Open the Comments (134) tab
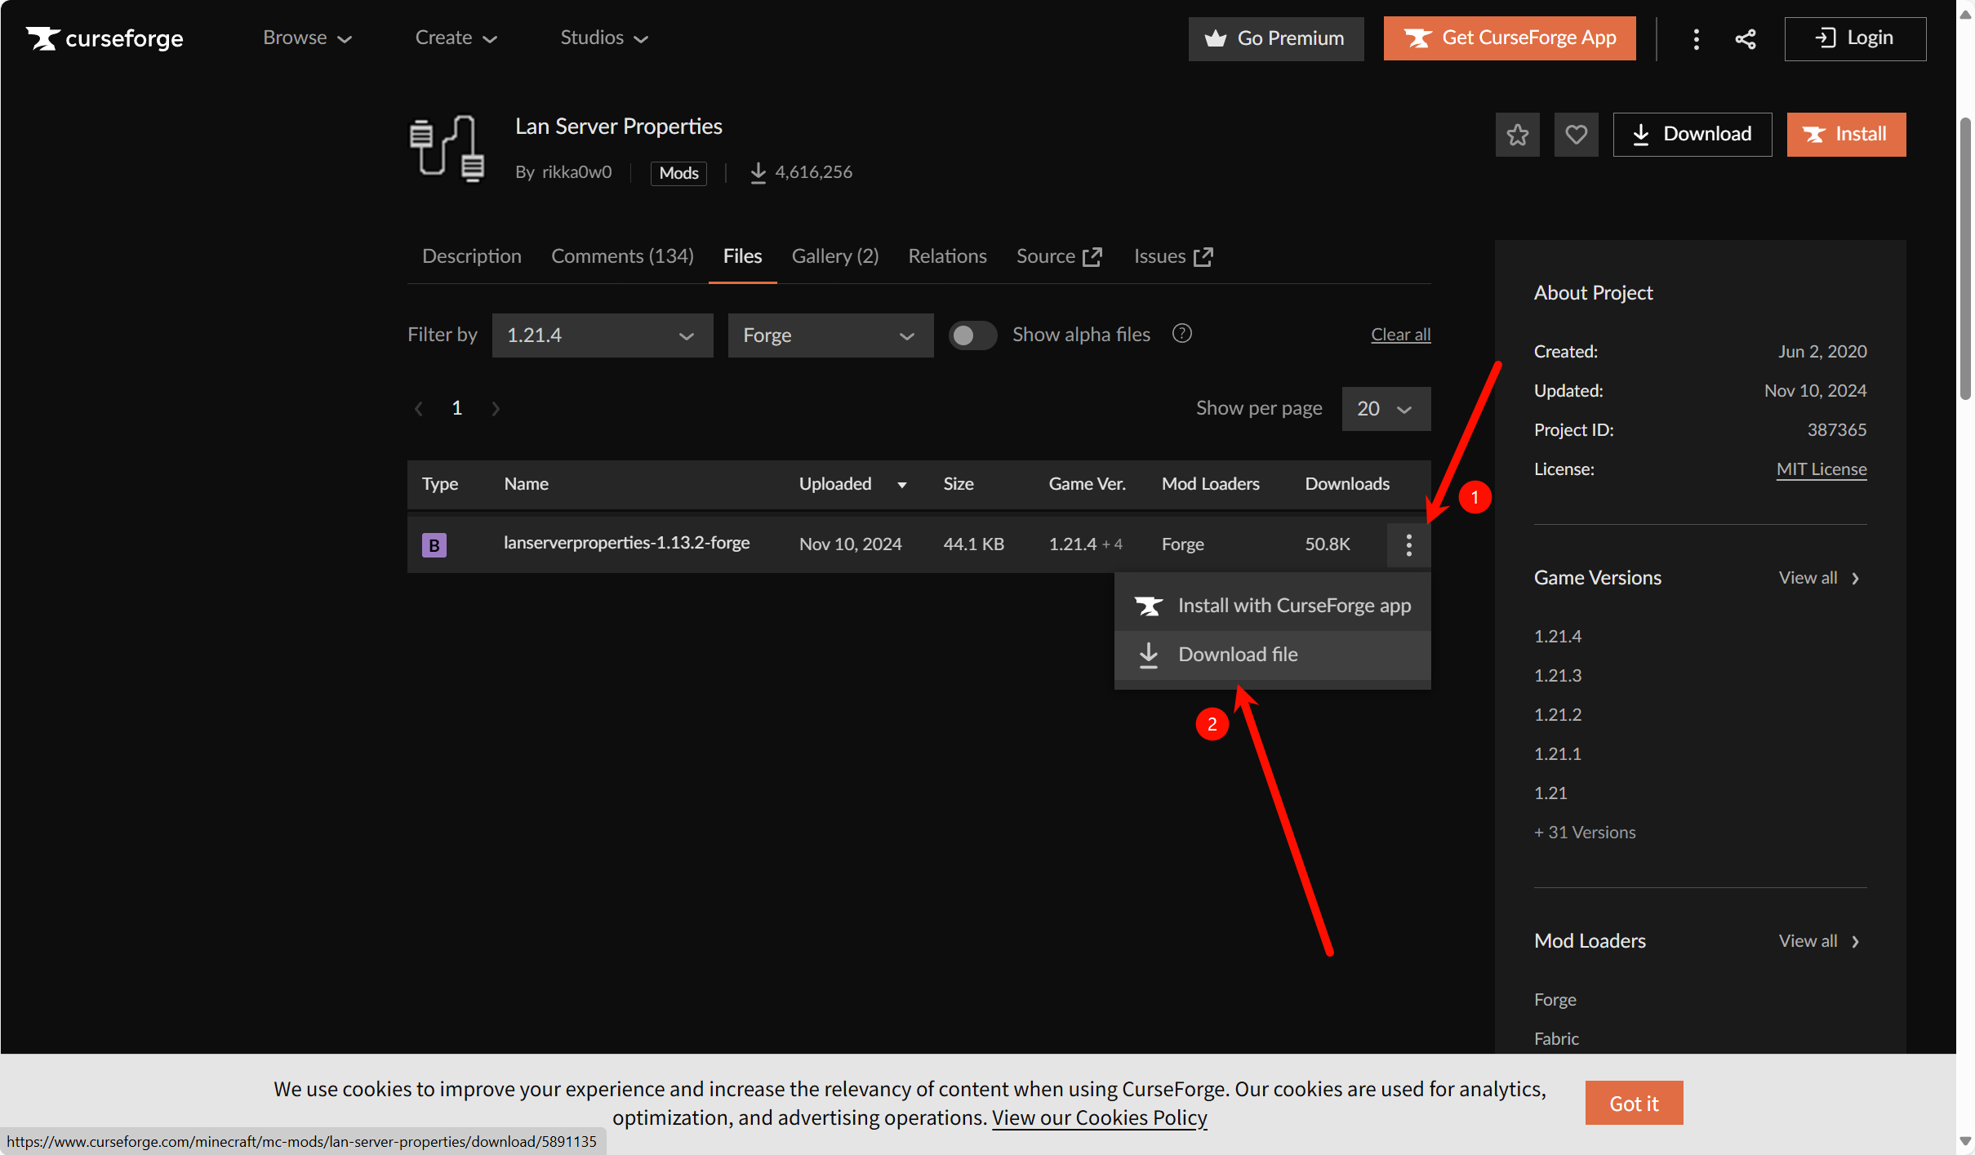 [622, 256]
